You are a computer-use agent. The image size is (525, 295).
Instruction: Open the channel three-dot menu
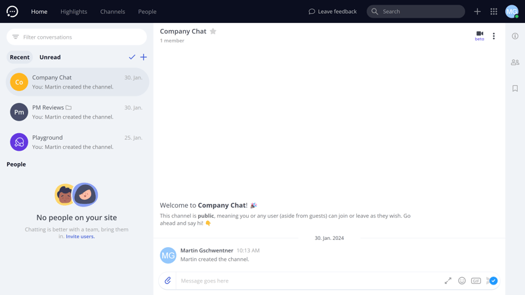click(493, 36)
